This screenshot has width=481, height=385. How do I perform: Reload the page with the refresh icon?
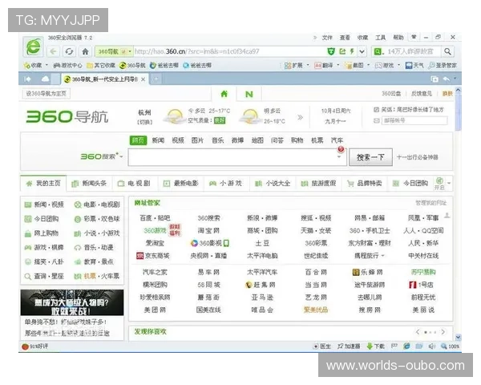(x=69, y=51)
